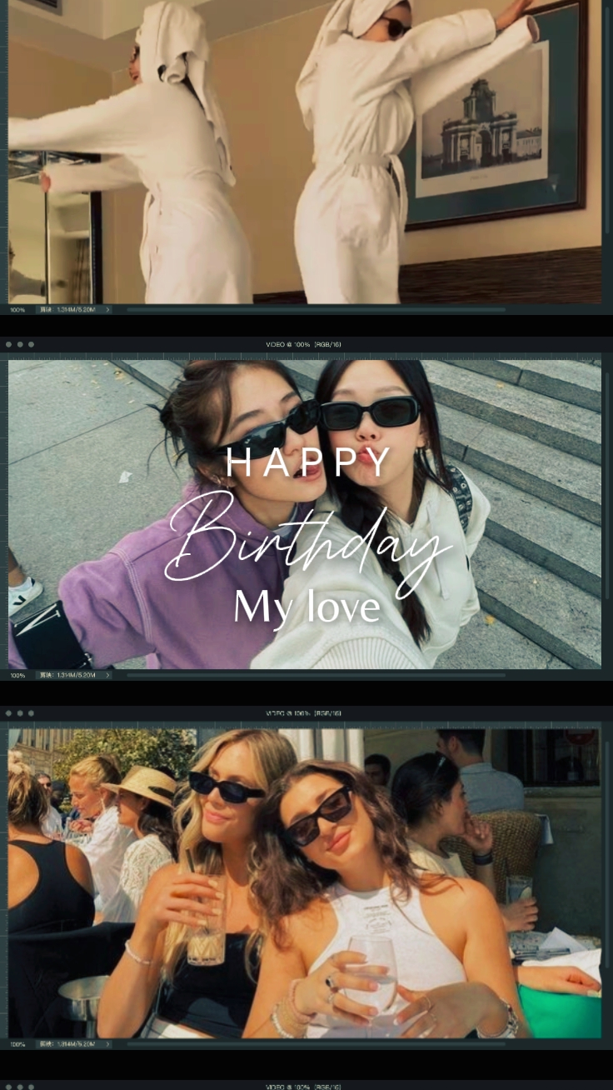Click horizontal scrollbar beneath sunglasses selfie

[316, 675]
